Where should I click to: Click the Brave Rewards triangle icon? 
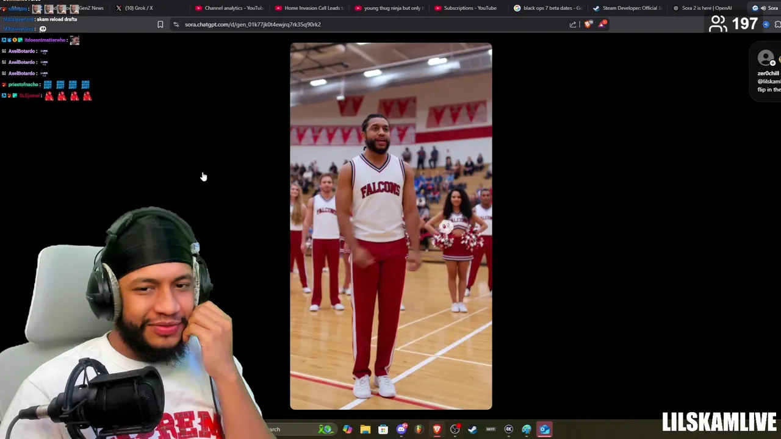tap(603, 24)
